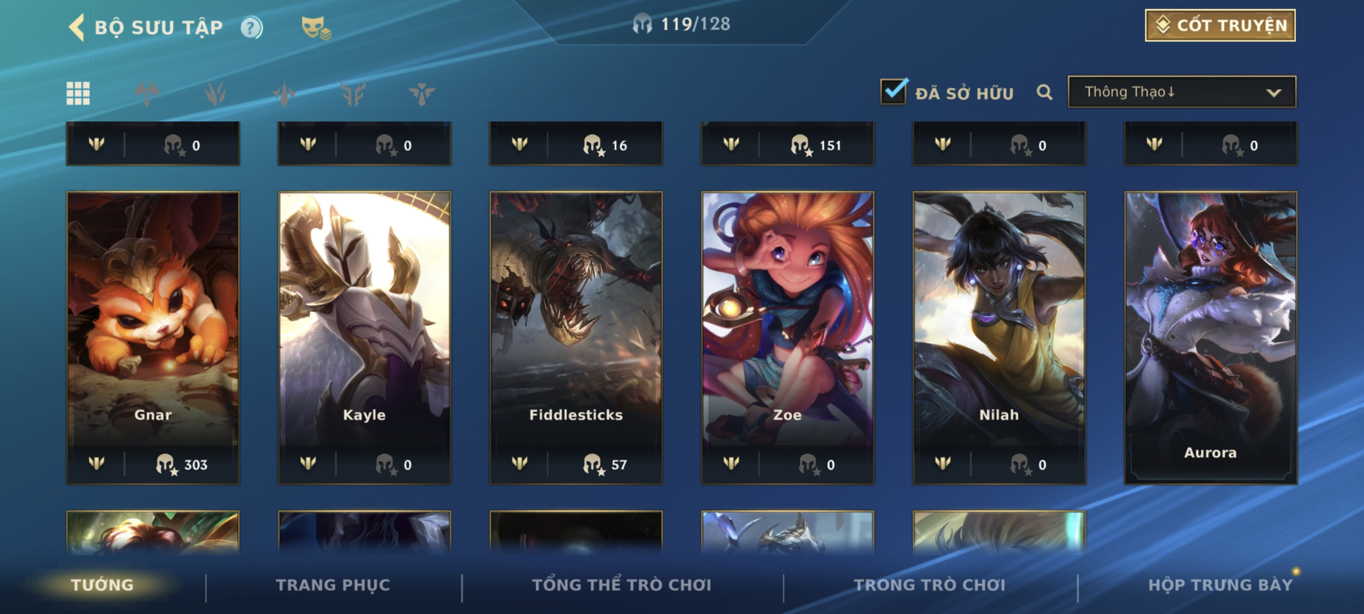Click the search magnifier icon
Screen dimensions: 1364x614
point(1044,92)
